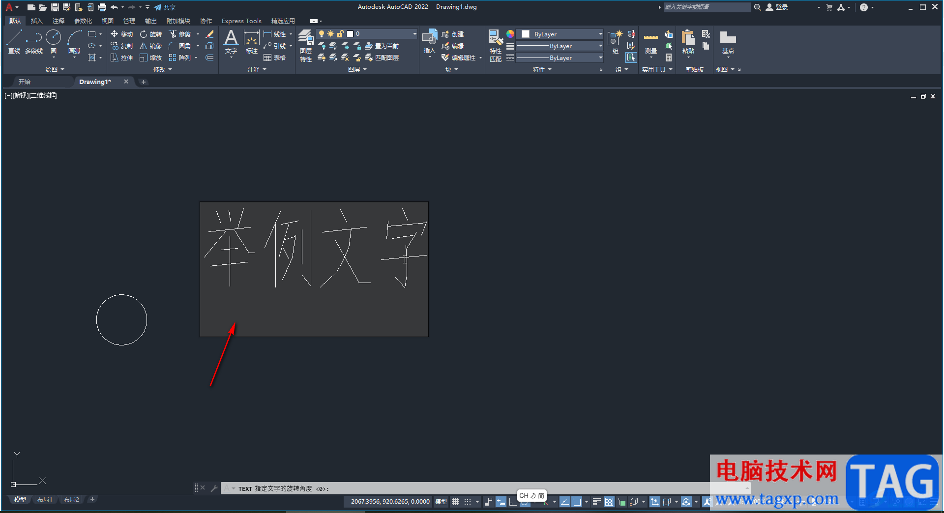This screenshot has width=944, height=513.
Task: Toggle ortho mode in status bar
Action: point(513,502)
